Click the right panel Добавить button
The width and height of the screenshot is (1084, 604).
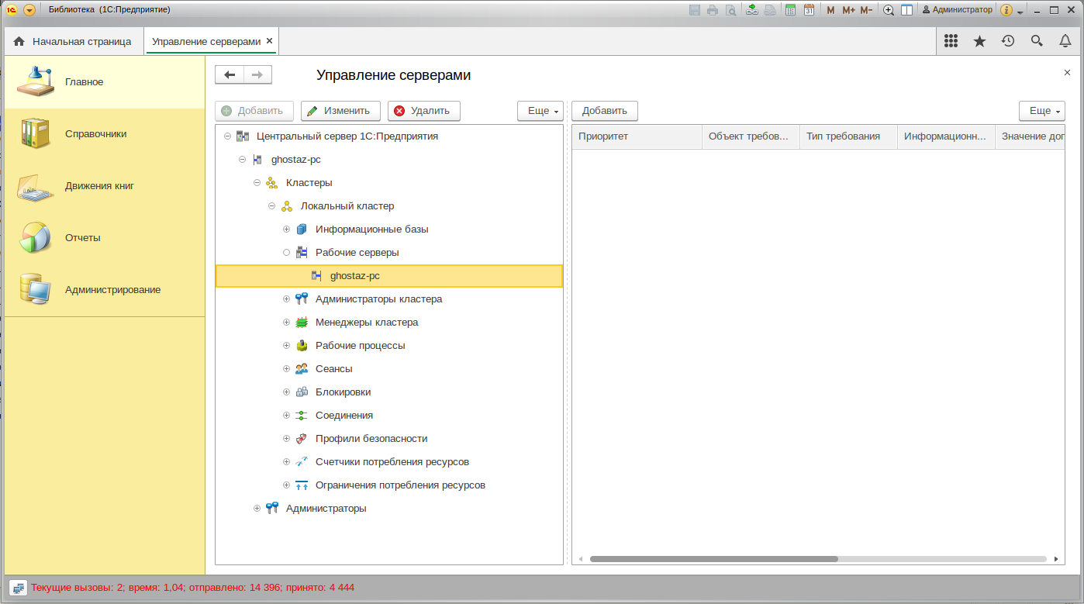point(605,111)
